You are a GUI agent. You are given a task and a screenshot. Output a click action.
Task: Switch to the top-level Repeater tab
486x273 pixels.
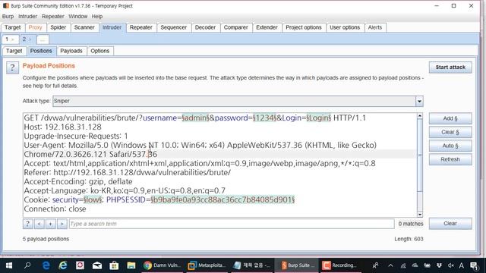[x=141, y=27]
